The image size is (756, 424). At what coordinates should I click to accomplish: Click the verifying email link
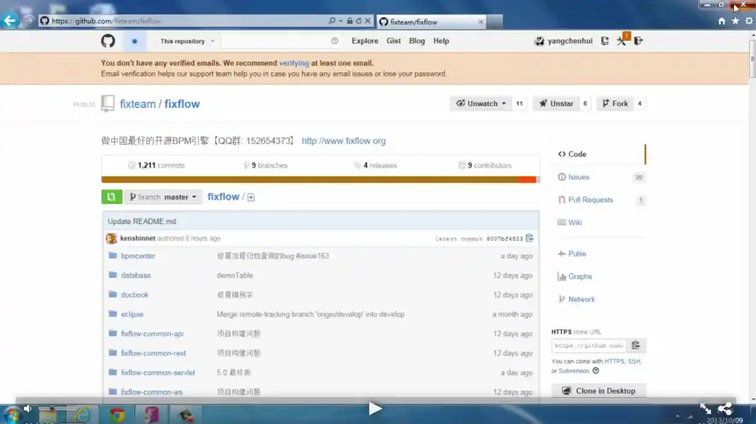click(x=294, y=63)
